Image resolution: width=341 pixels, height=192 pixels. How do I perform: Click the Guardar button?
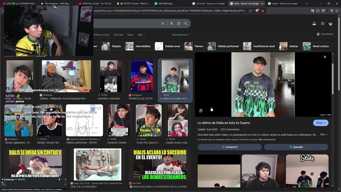tap(296, 147)
